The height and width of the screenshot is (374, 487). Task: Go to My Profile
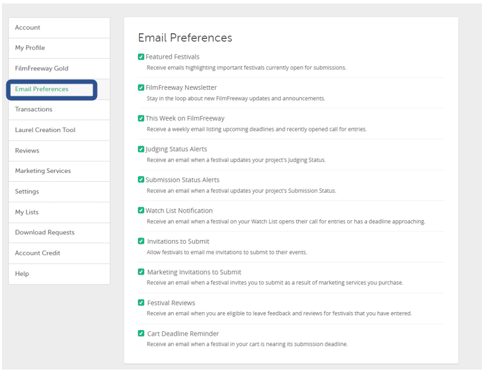tap(59, 48)
